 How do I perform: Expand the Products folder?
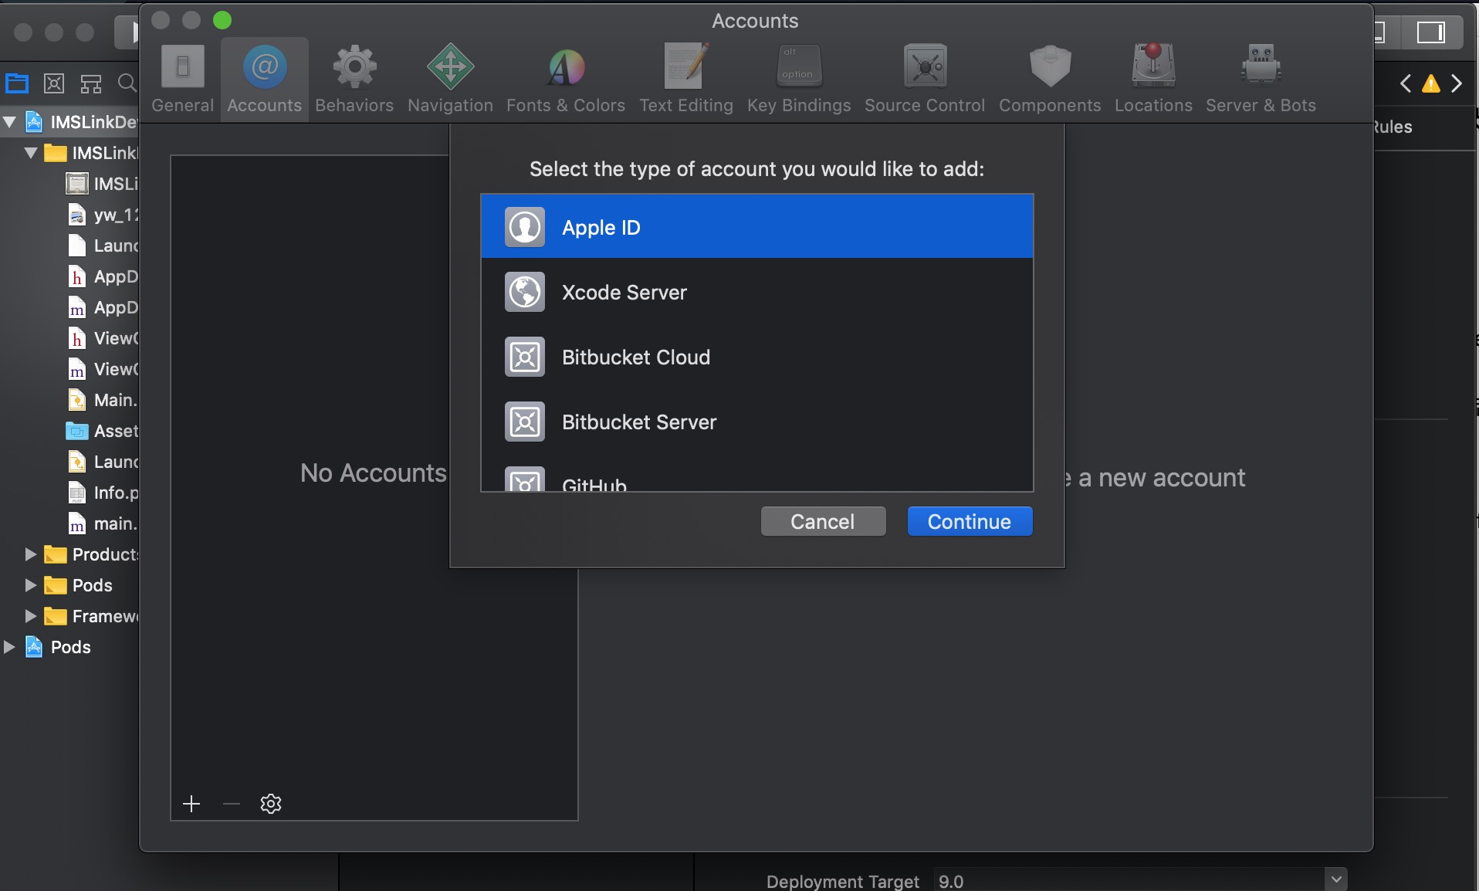pos(31,554)
